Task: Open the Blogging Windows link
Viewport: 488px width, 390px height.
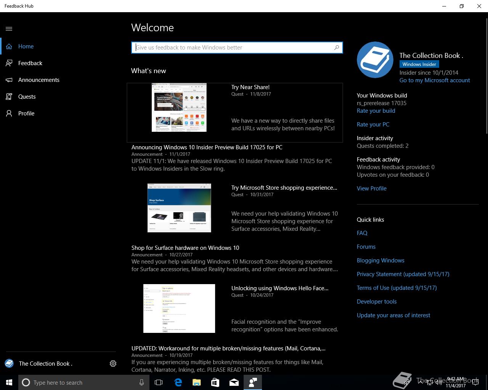Action: (x=380, y=261)
